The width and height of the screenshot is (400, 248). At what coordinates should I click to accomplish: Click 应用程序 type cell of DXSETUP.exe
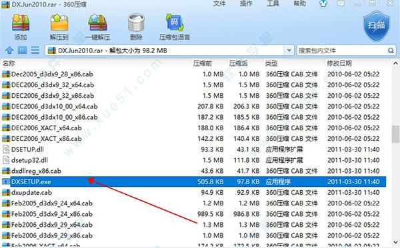278,182
